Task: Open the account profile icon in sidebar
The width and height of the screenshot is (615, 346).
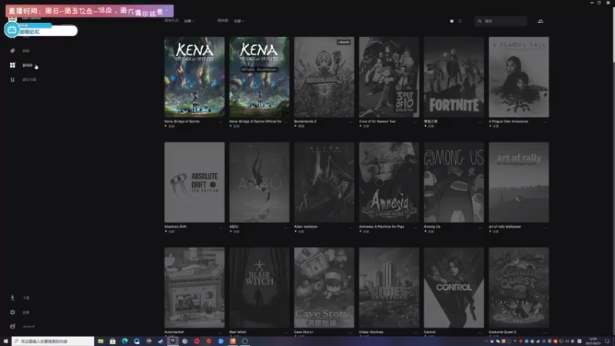Action: click(12, 326)
